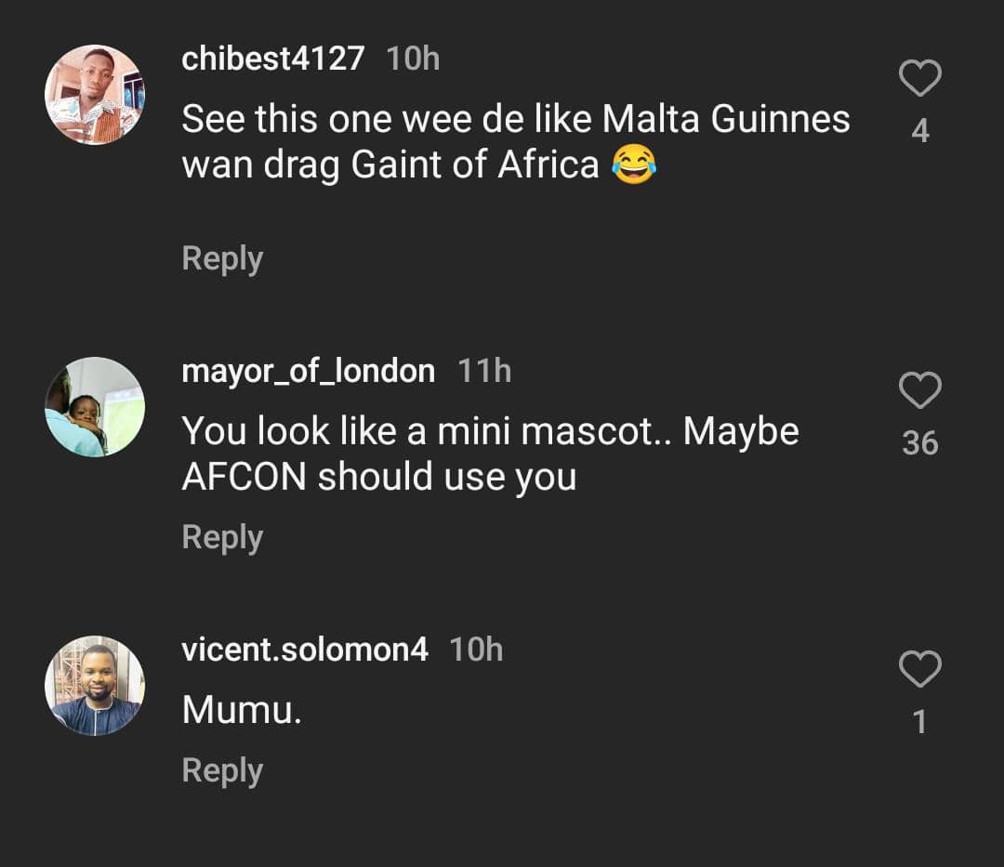Screen dimensions: 1004x867
Task: Visit the mayor_of_london username link
Action: coord(308,371)
